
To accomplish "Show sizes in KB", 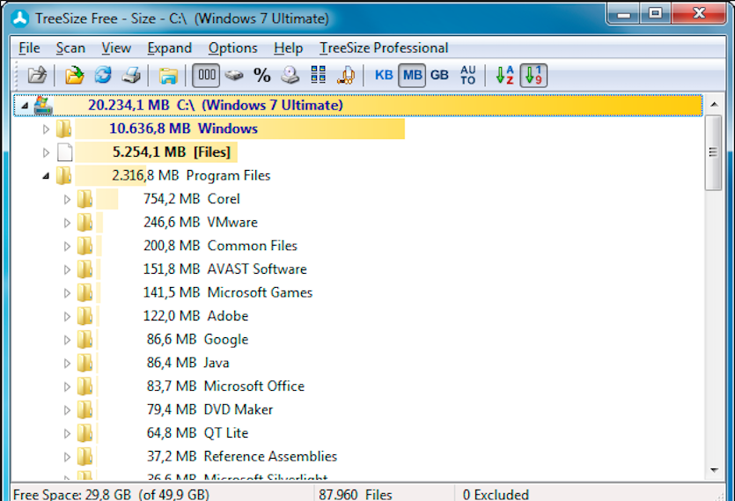I will pyautogui.click(x=384, y=75).
